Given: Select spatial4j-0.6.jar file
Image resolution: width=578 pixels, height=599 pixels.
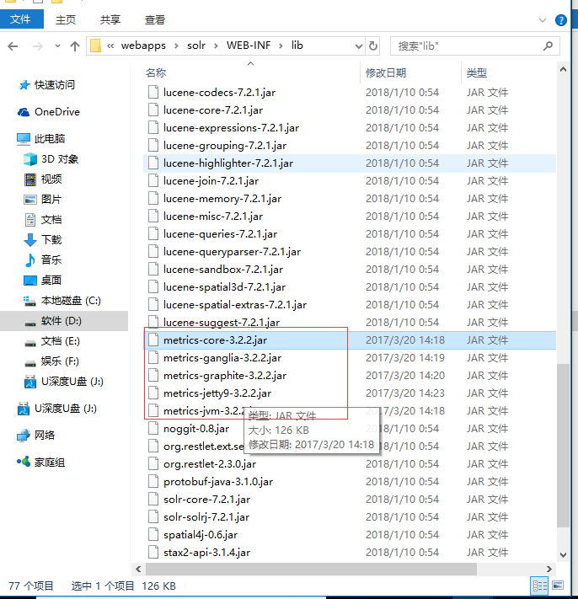Looking at the screenshot, I should 201,535.
